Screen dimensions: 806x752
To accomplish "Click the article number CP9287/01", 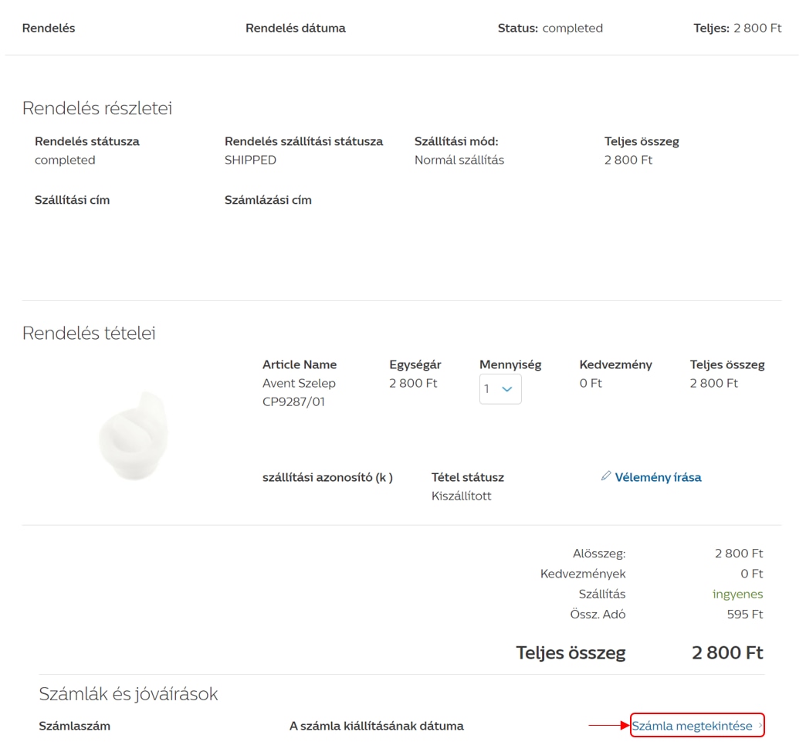I will click(293, 401).
